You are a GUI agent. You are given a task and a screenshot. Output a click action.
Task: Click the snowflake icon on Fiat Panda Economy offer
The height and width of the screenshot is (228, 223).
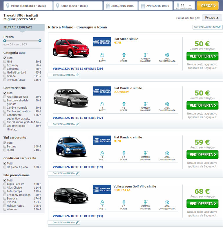(167, 104)
